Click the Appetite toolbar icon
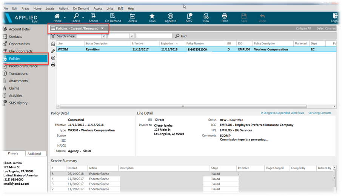This screenshot has width=342, height=196. coord(170,17)
